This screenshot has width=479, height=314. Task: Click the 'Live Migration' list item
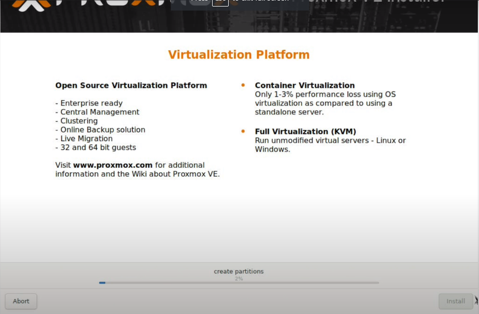(84, 139)
